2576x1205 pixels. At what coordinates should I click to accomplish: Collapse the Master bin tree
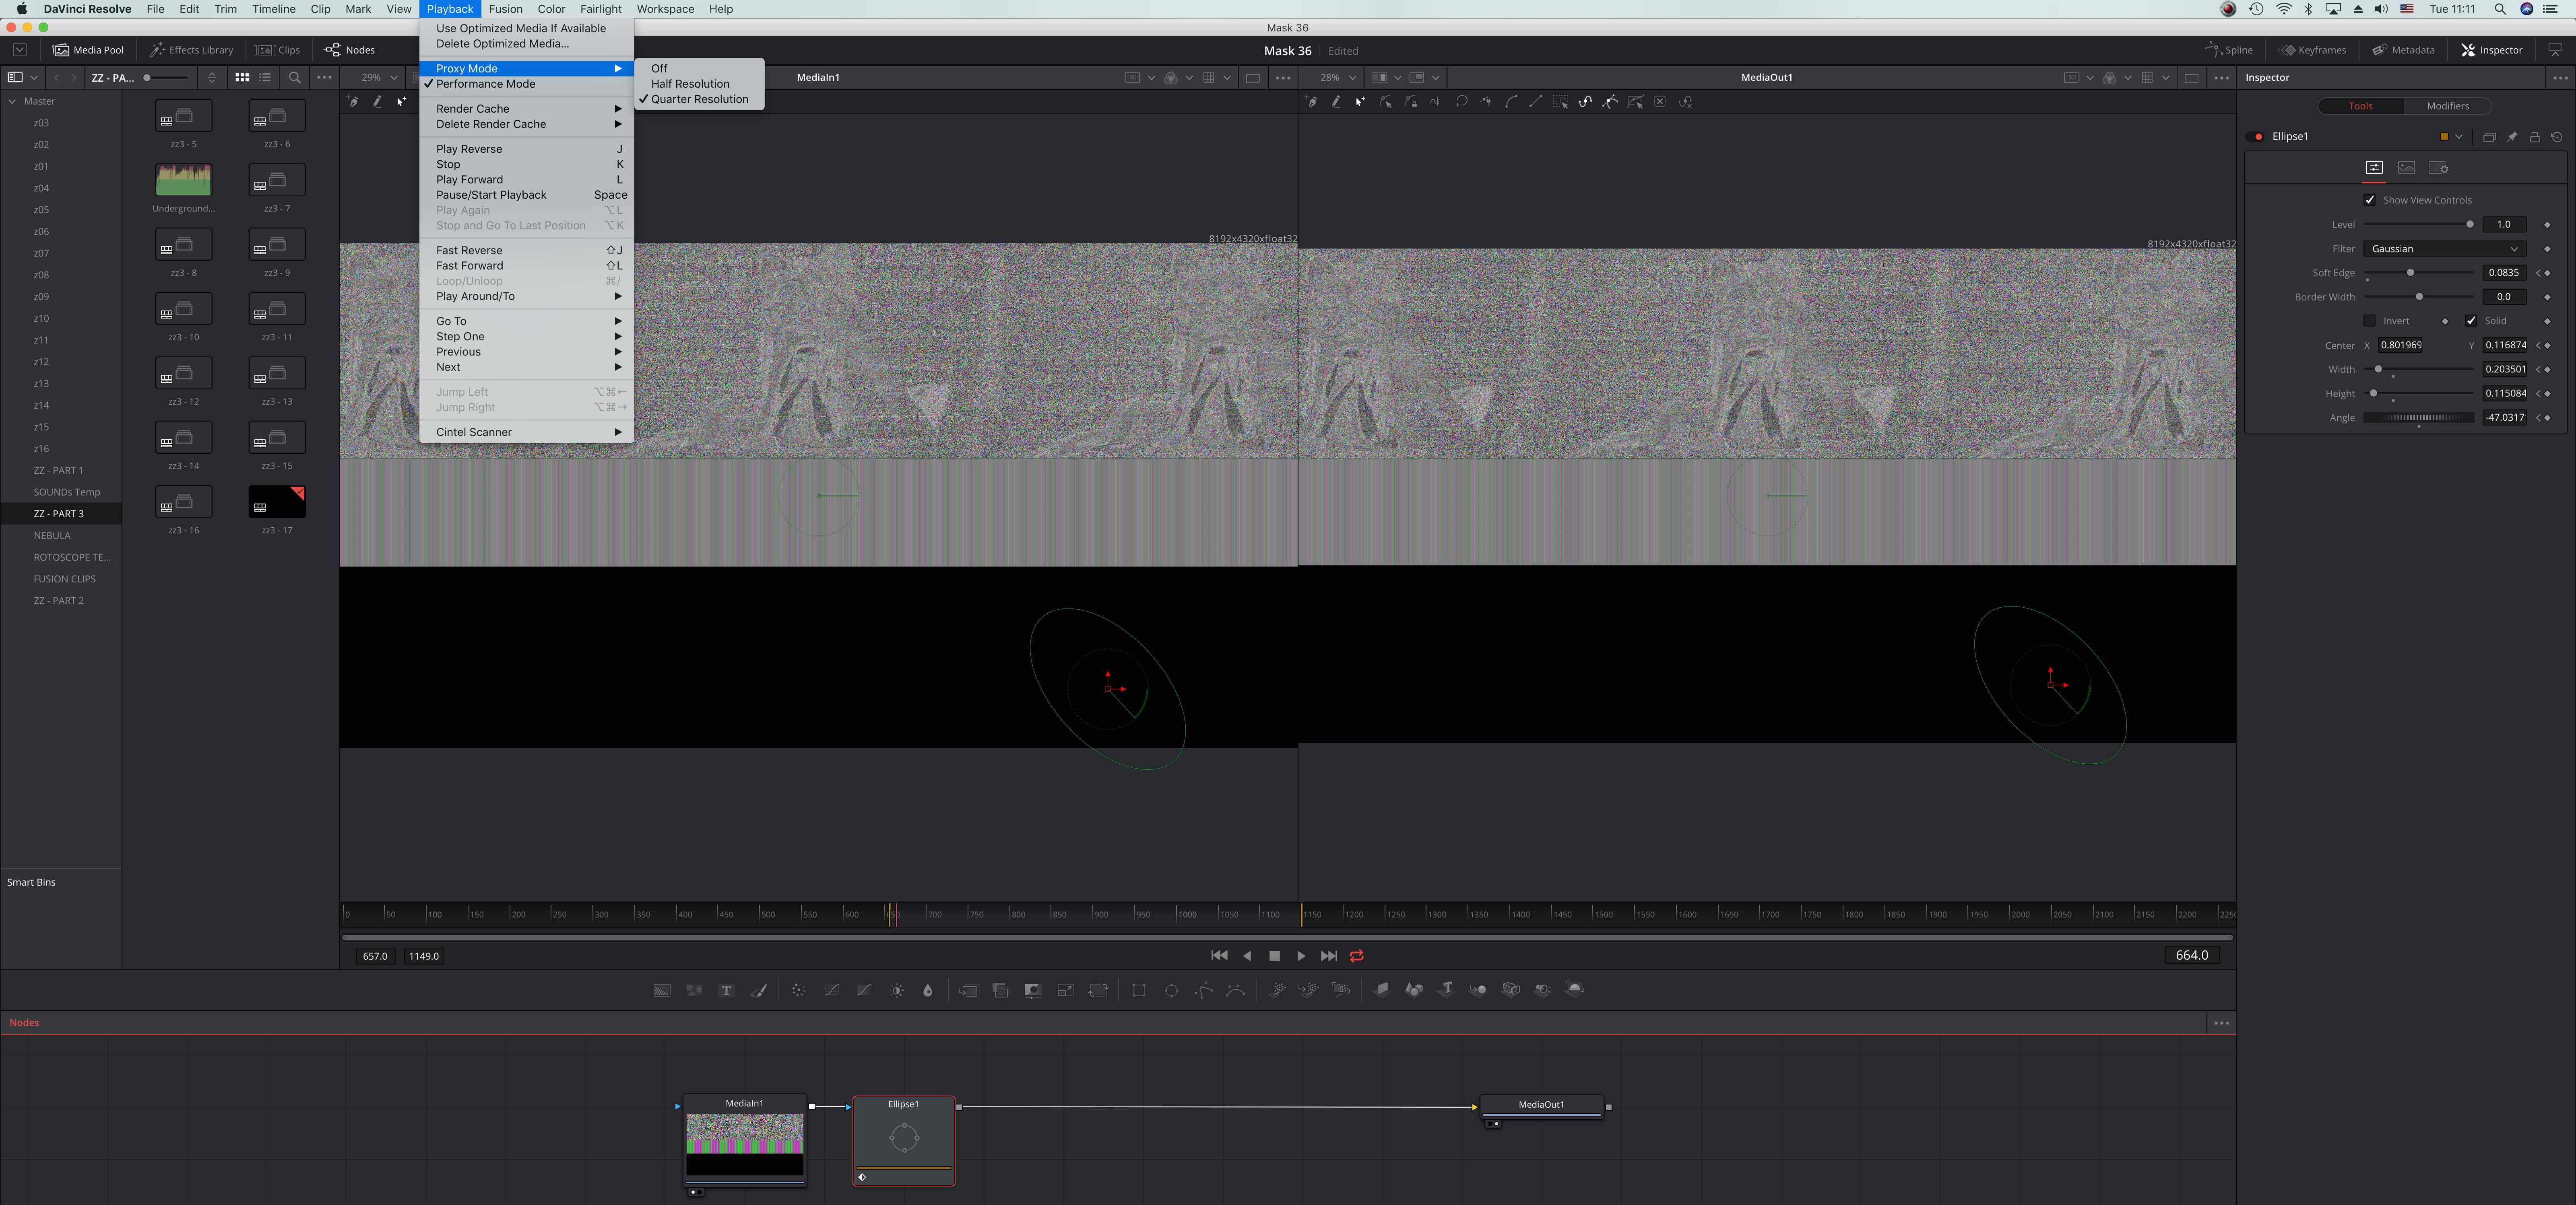click(x=12, y=101)
